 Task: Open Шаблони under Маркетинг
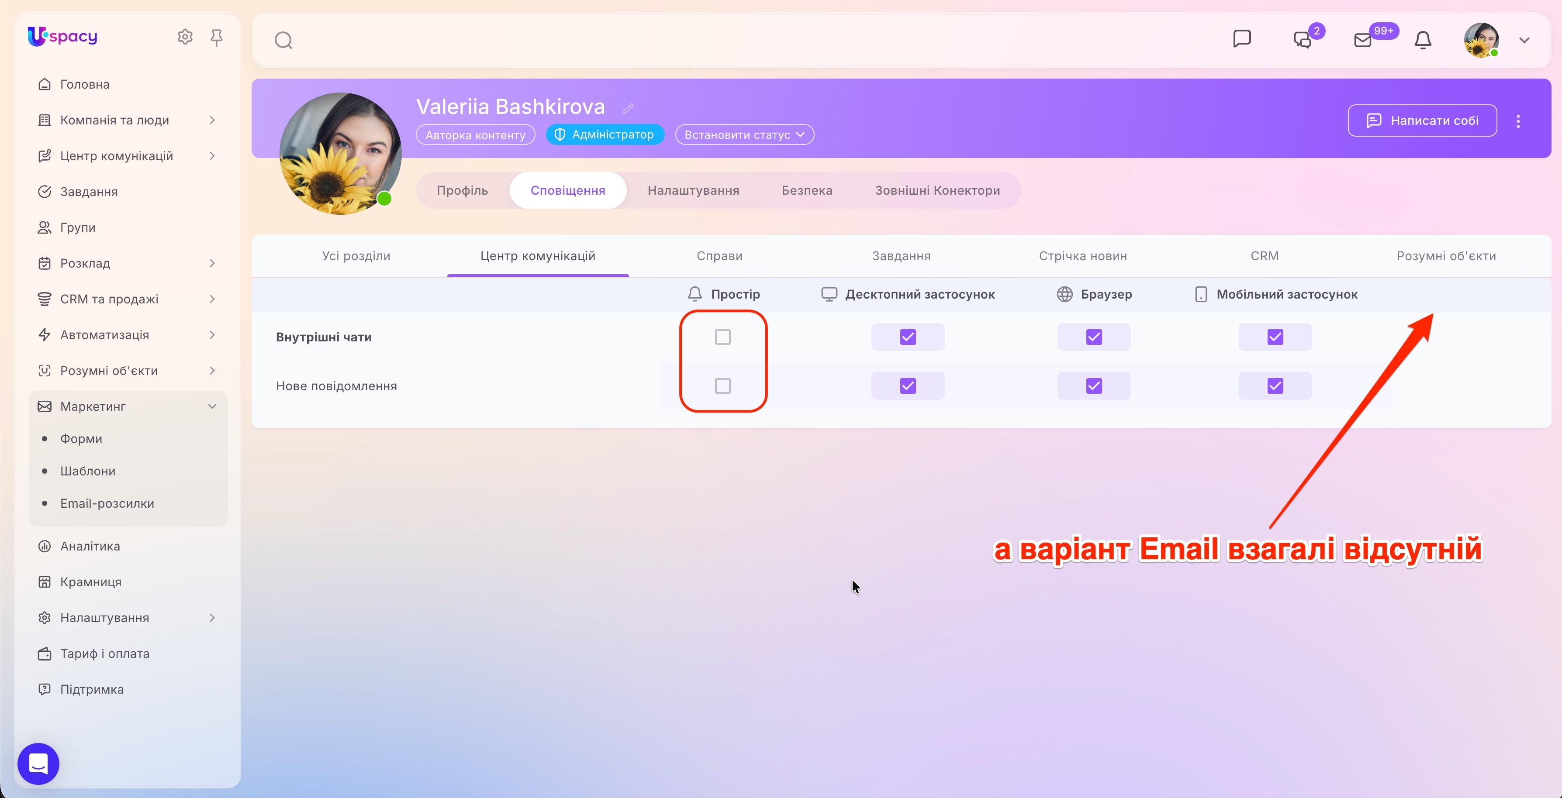pos(87,471)
